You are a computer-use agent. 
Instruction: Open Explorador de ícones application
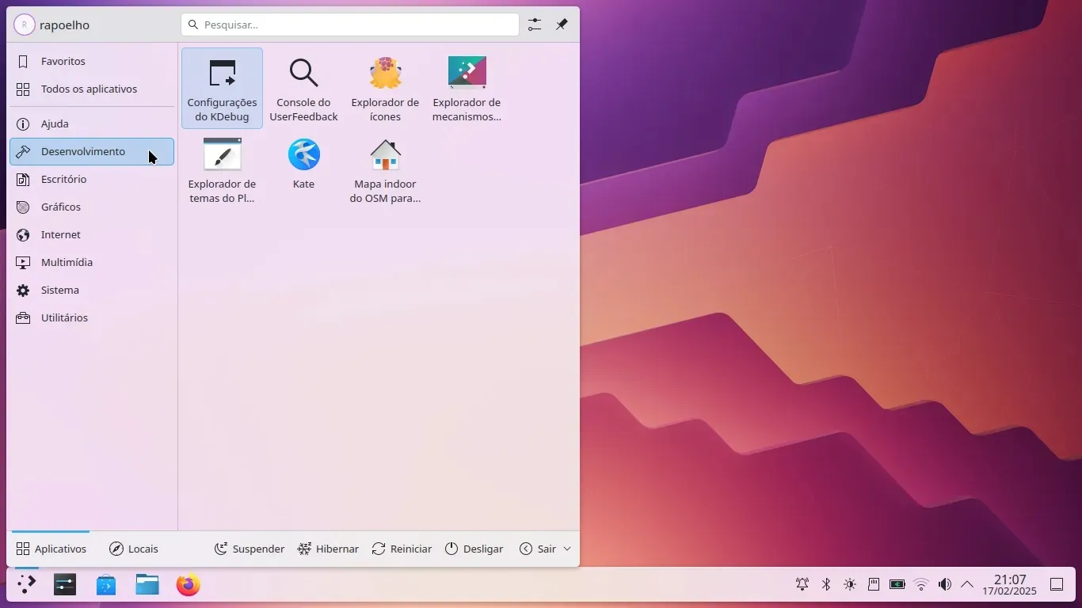385,88
